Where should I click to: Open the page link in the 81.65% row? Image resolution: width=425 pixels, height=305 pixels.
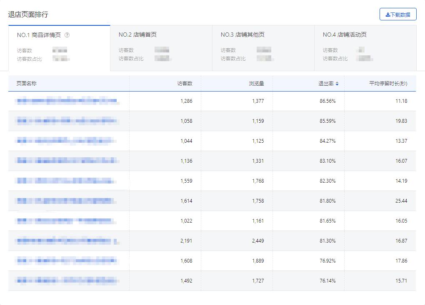pos(66,221)
